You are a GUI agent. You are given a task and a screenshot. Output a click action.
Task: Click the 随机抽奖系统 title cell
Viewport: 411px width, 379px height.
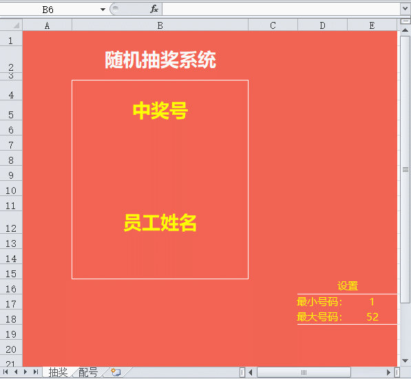(160, 60)
